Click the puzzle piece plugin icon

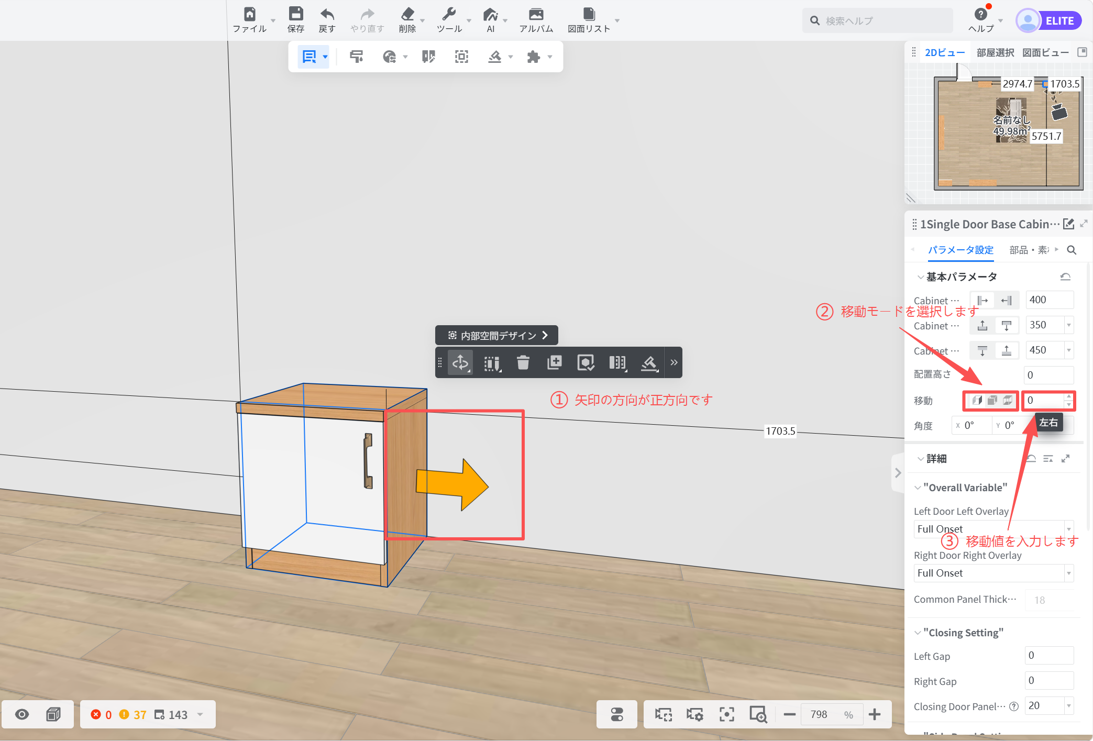[533, 57]
